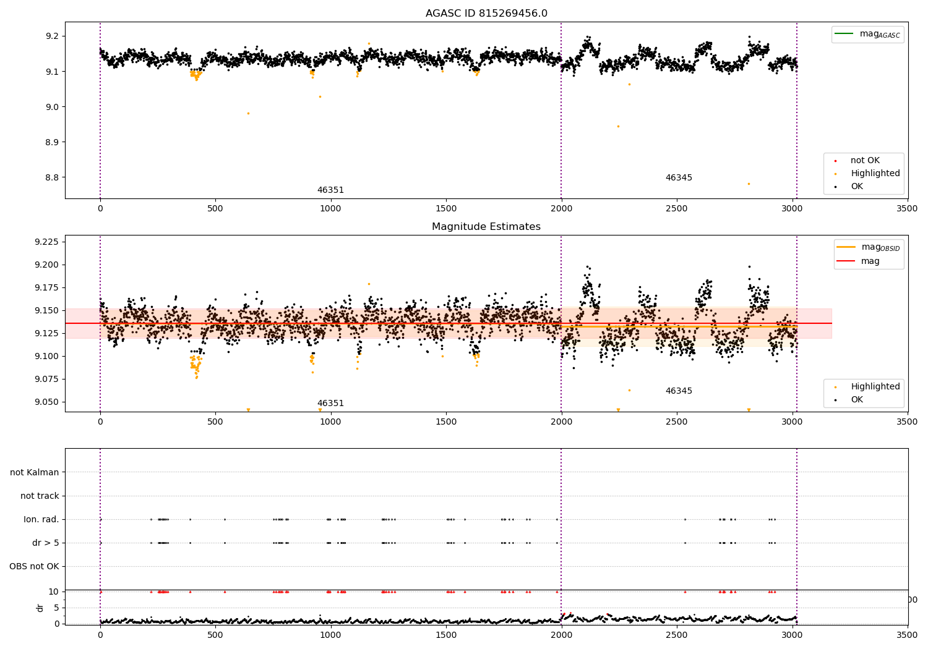Click the rotated 'dr' y-axis label
Image resolution: width=928 pixels, height=649 pixels.
tap(40, 608)
